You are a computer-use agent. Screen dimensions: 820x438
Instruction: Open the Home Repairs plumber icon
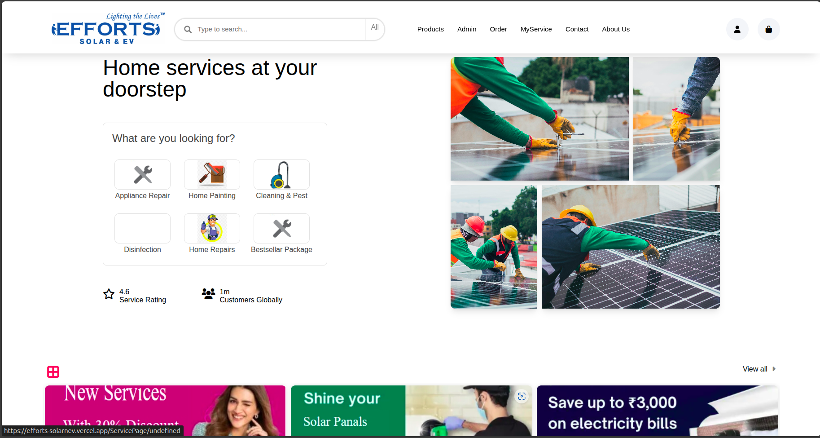[212, 228]
